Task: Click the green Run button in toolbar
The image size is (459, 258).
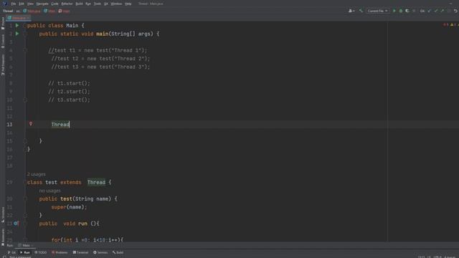Action: point(394,11)
